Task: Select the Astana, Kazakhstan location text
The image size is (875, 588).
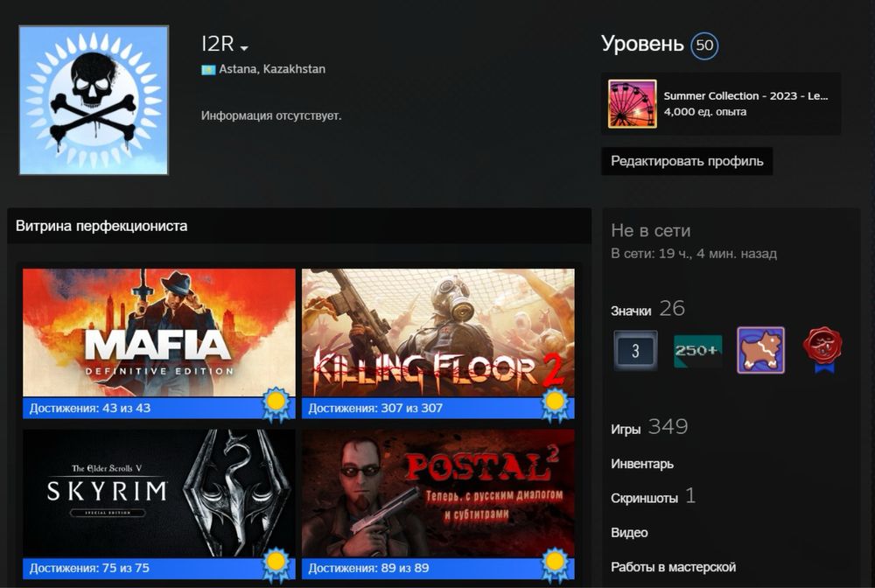Action: [x=272, y=69]
